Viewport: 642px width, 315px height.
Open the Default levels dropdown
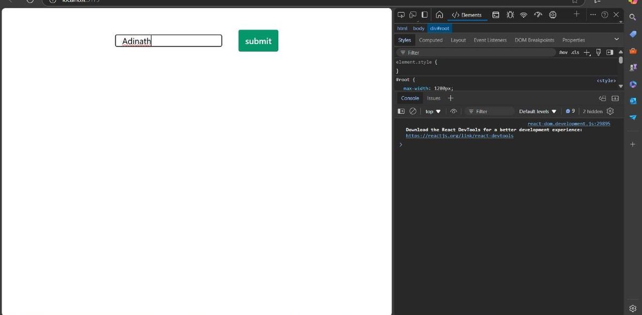point(537,111)
